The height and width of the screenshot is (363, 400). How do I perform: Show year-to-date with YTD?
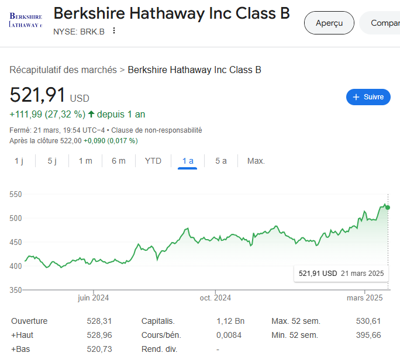tap(153, 161)
